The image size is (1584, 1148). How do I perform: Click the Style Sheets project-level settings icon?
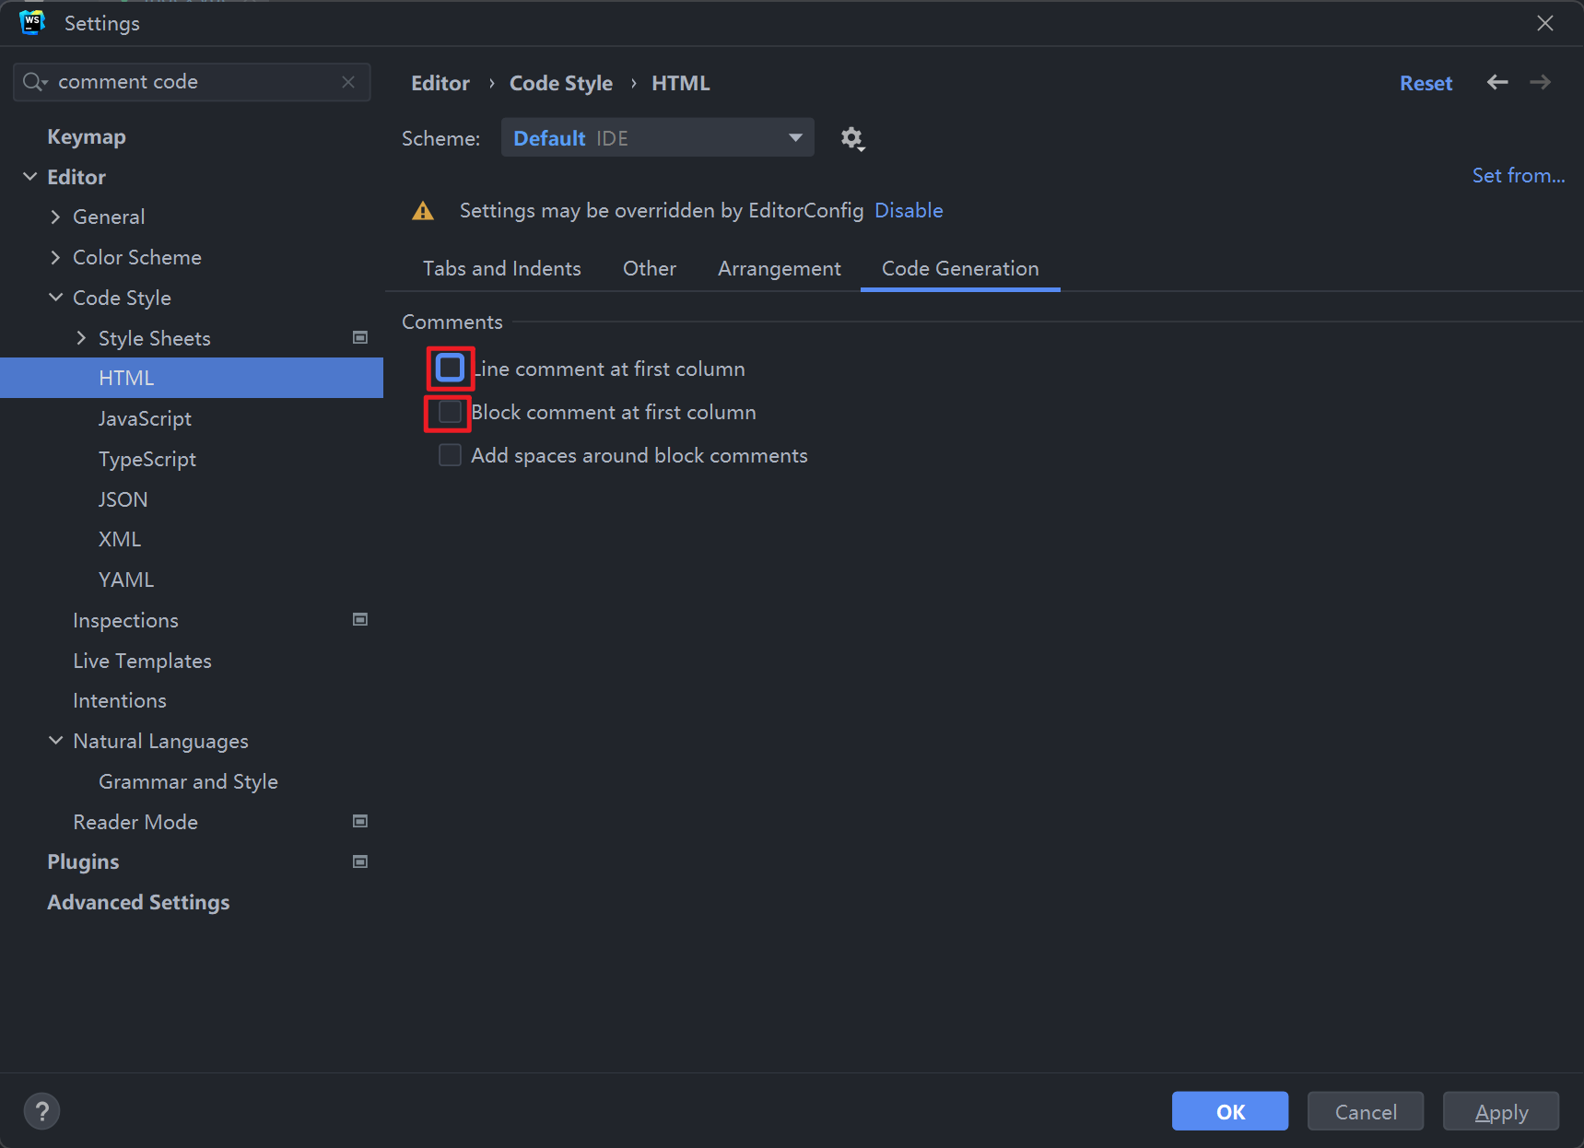[x=360, y=338]
